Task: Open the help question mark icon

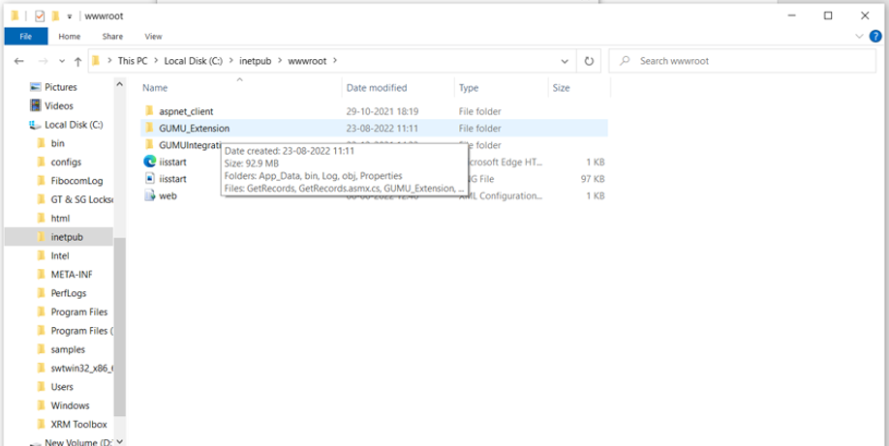Action: 875,36
